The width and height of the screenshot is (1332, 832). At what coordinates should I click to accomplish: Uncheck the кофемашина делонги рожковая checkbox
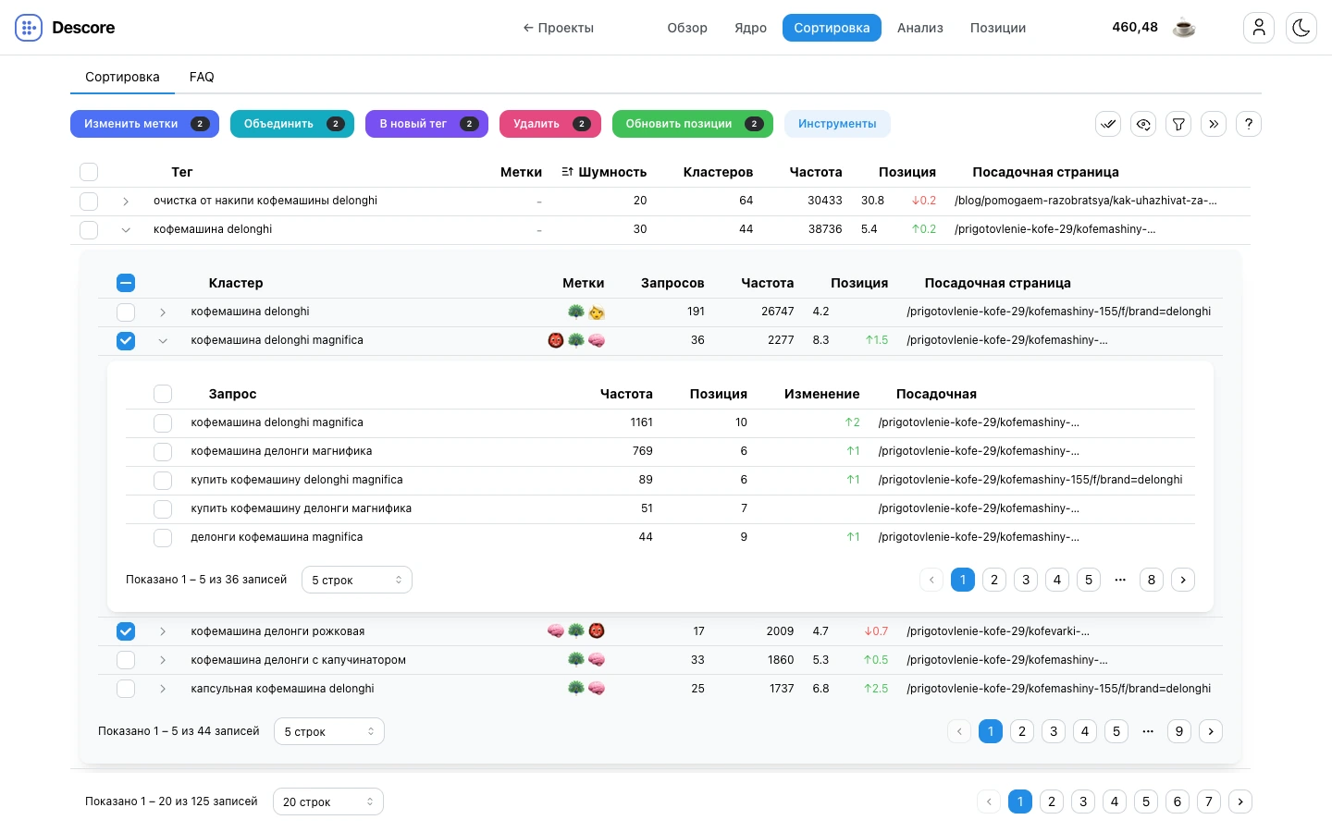[126, 631]
